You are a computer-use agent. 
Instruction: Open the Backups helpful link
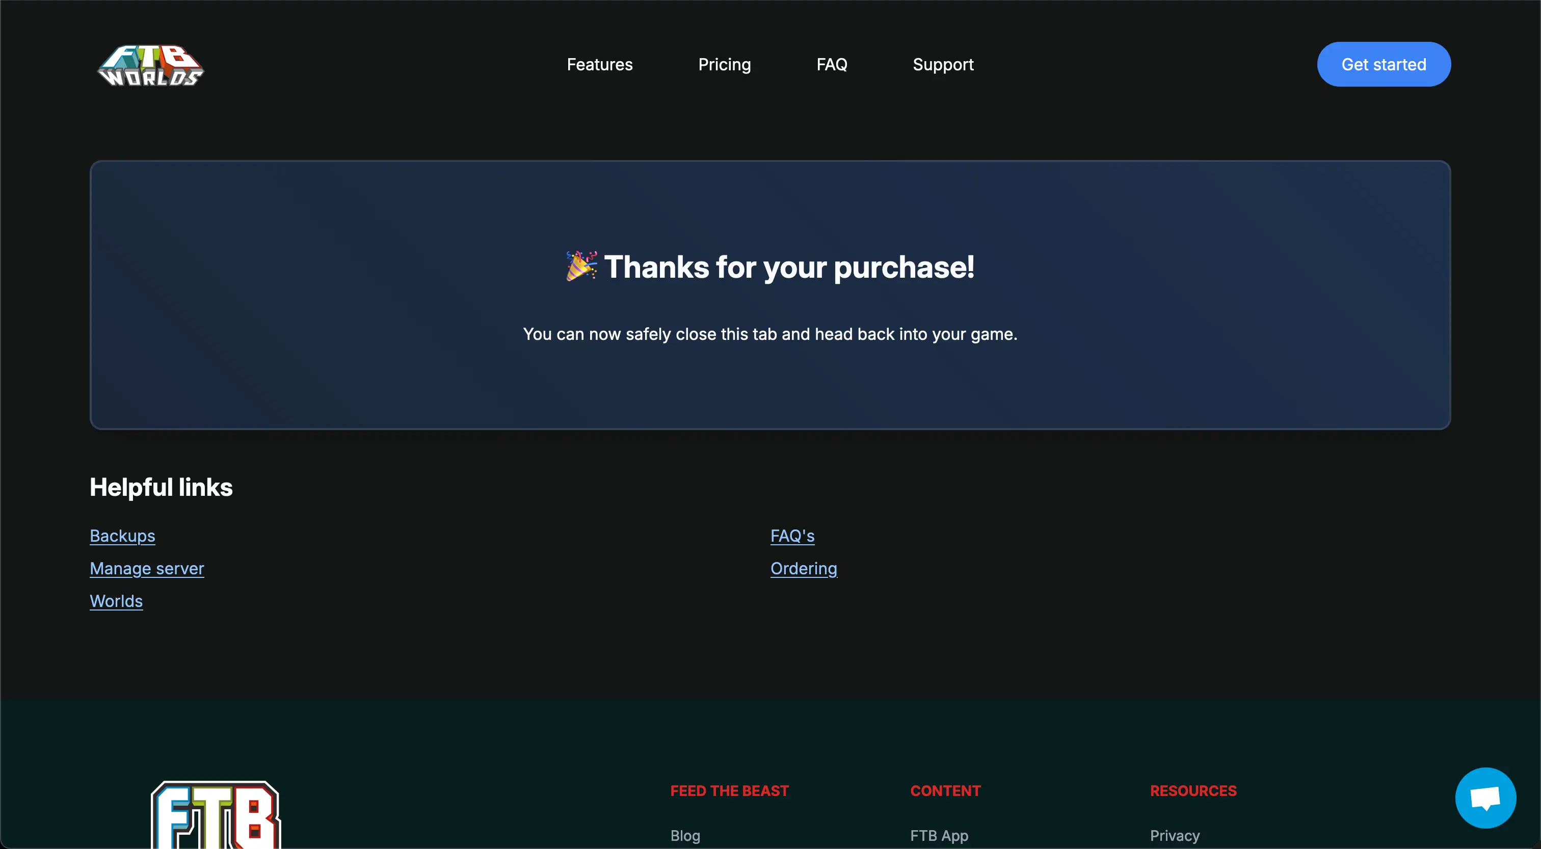123,536
